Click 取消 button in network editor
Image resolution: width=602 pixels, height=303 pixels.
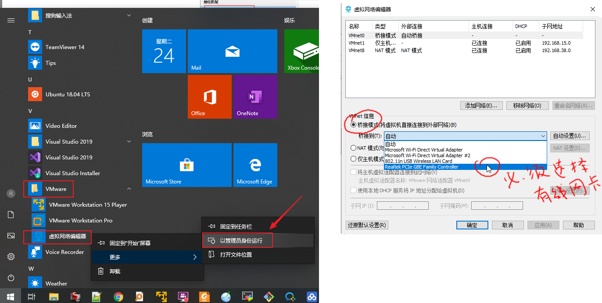pos(508,225)
